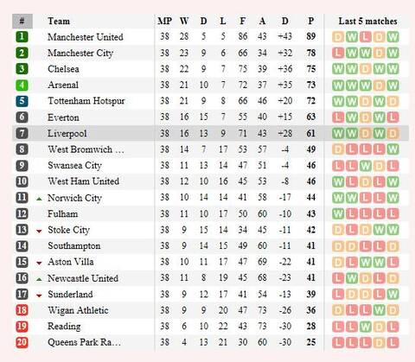Image resolution: width=415 pixels, height=362 pixels.
Task: Open the Liverpool team row
Action: 210,133
